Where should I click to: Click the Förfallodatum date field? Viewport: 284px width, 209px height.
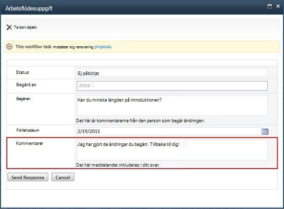click(169, 131)
